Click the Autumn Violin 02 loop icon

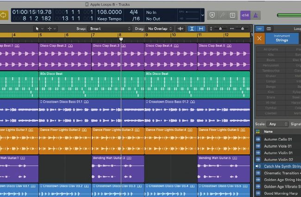[x=258, y=160]
